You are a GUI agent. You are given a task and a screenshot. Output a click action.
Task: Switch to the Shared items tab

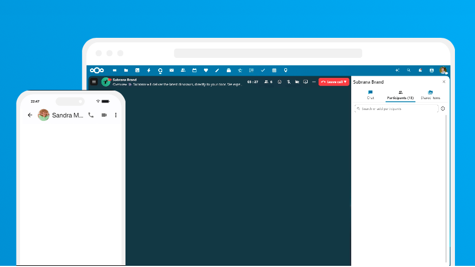coord(430,95)
